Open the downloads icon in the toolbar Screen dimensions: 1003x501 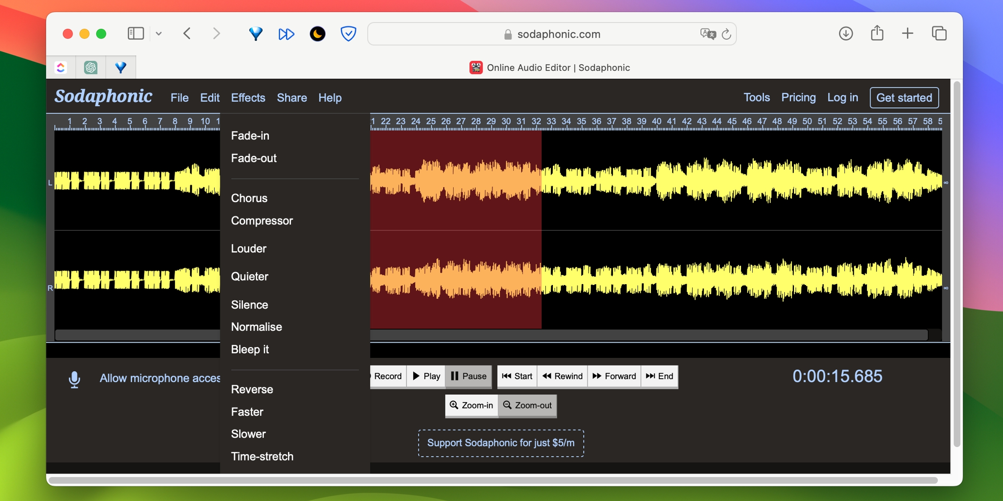pos(846,33)
